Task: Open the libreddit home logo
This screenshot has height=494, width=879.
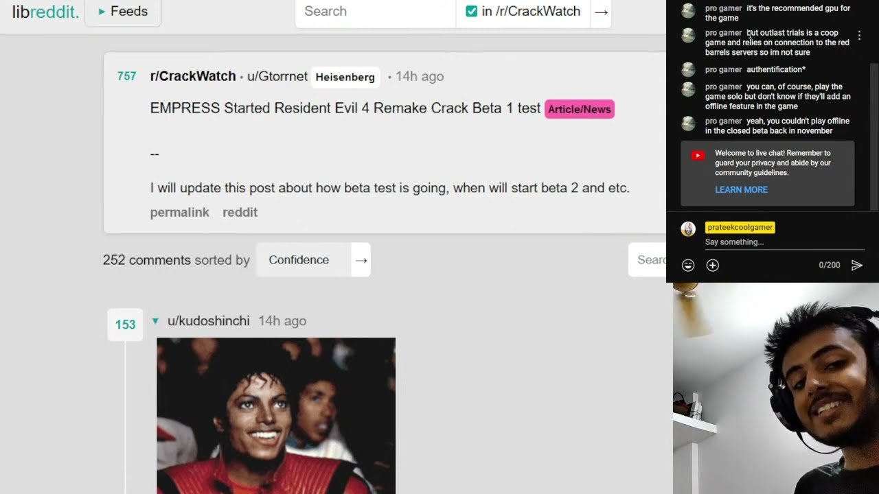Action: tap(45, 12)
